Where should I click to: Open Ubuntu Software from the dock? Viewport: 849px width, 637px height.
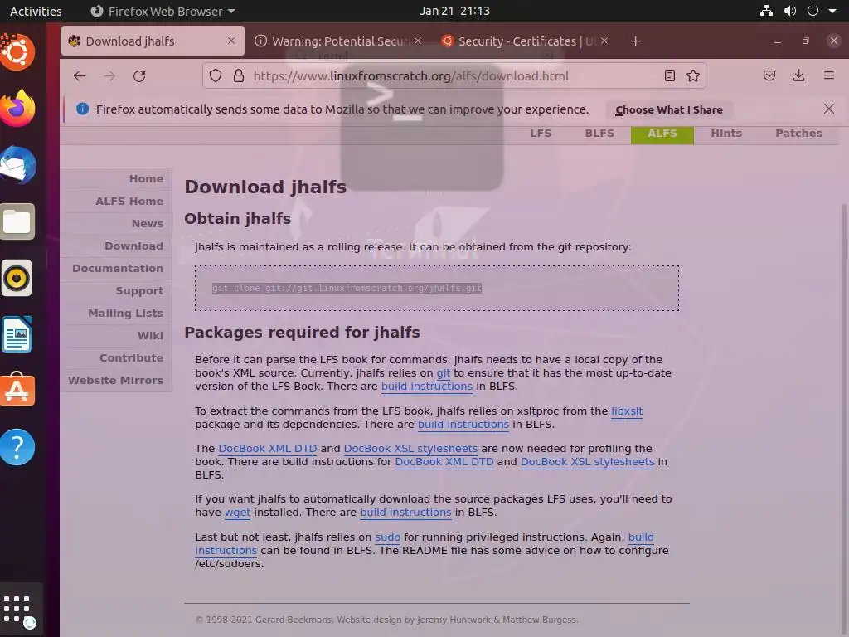point(17,391)
